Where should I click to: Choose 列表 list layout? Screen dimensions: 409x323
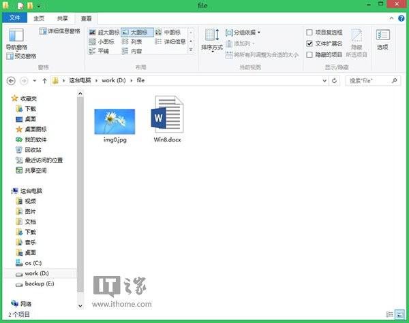pyautogui.click(x=132, y=41)
